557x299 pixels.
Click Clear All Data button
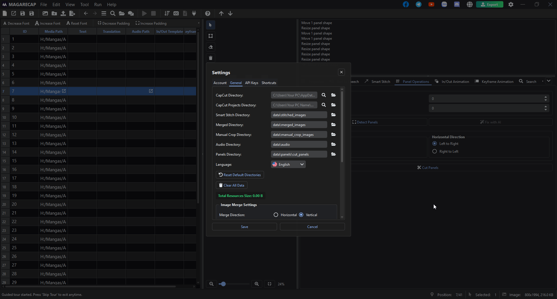point(232,185)
